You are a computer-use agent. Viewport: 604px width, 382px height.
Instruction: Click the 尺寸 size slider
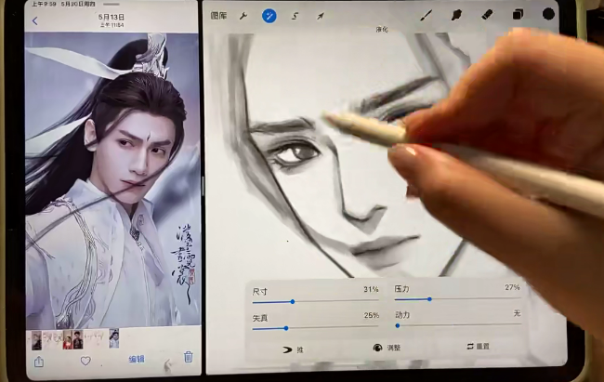pyautogui.click(x=314, y=301)
